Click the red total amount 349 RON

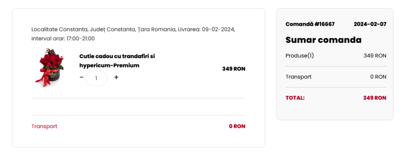(374, 98)
